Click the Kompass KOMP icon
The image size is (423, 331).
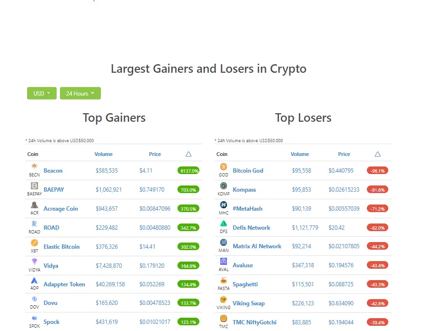click(223, 186)
